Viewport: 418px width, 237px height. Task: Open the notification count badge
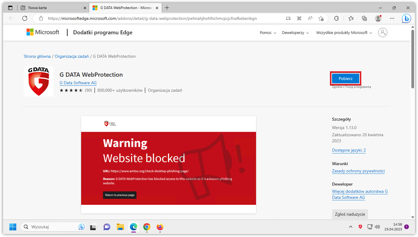point(407,227)
